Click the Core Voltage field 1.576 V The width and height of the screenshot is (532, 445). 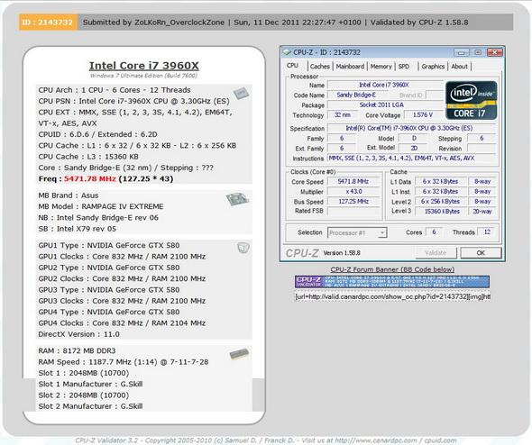point(423,115)
